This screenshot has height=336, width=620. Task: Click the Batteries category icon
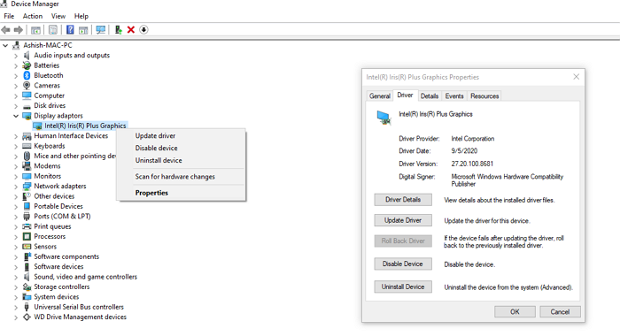coord(27,65)
